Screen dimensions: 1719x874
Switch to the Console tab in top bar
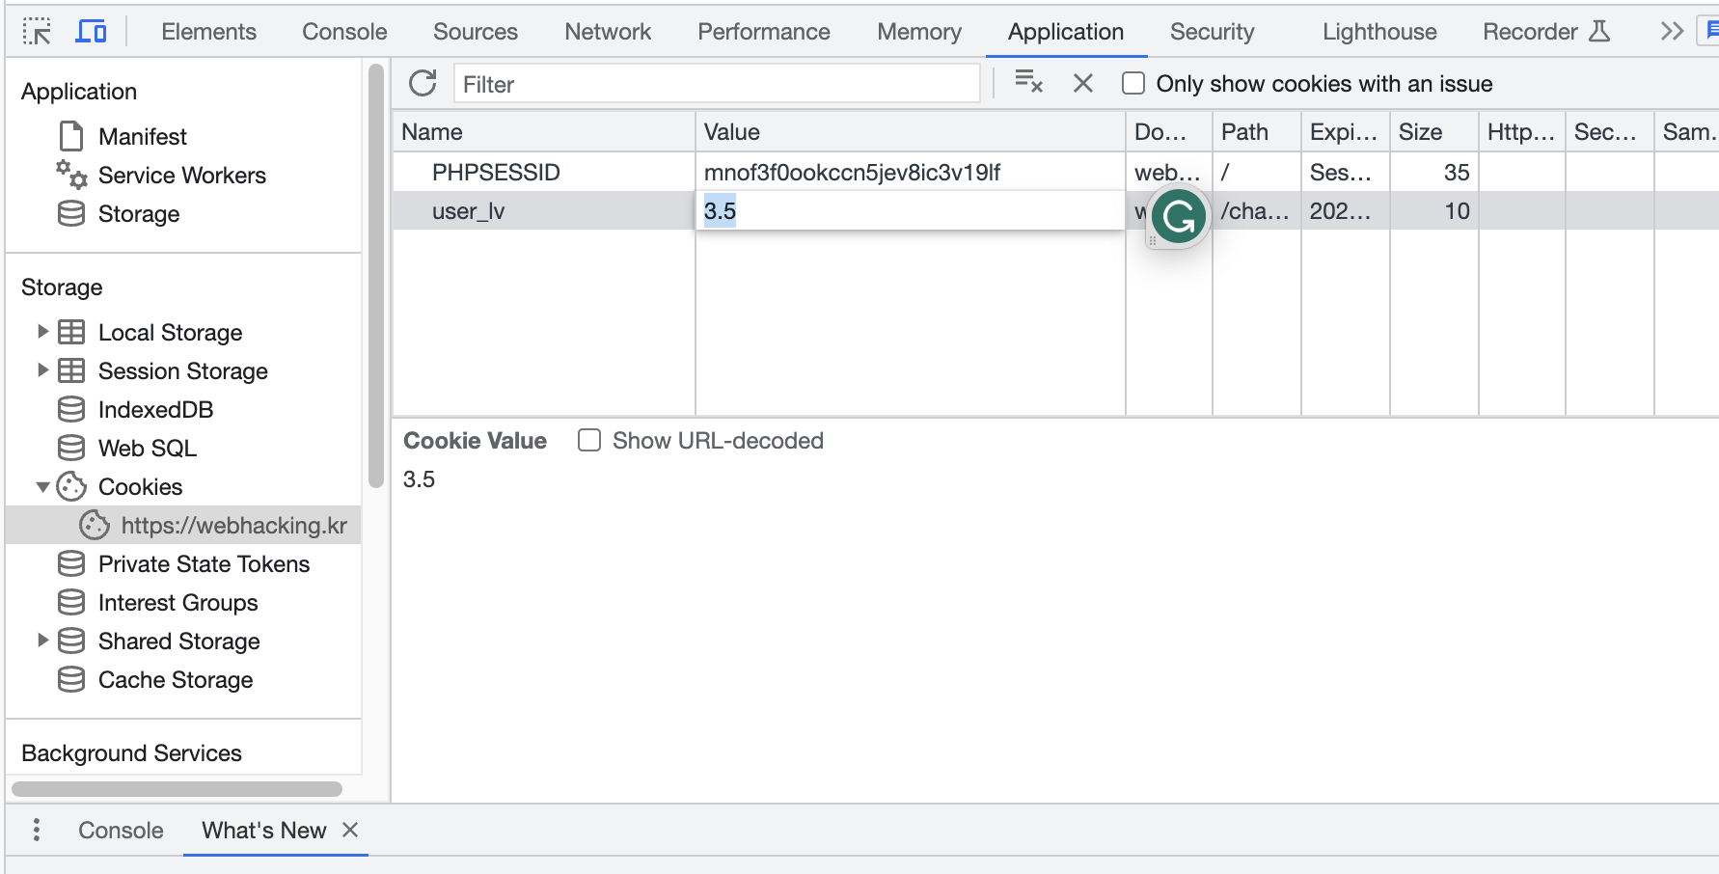344,32
